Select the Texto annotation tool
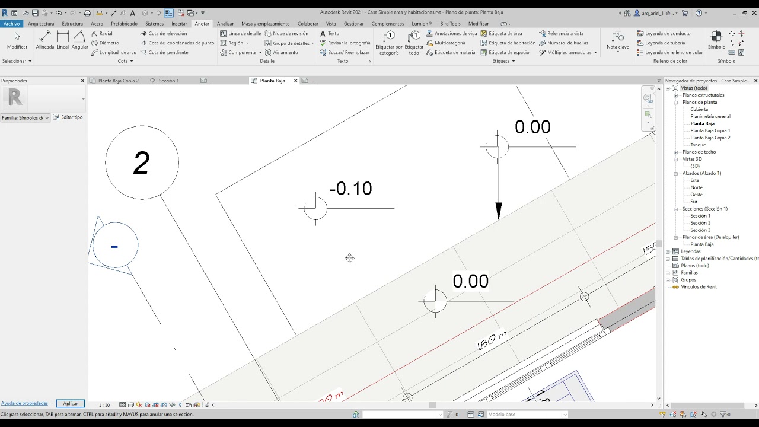The height and width of the screenshot is (427, 759). (329, 34)
